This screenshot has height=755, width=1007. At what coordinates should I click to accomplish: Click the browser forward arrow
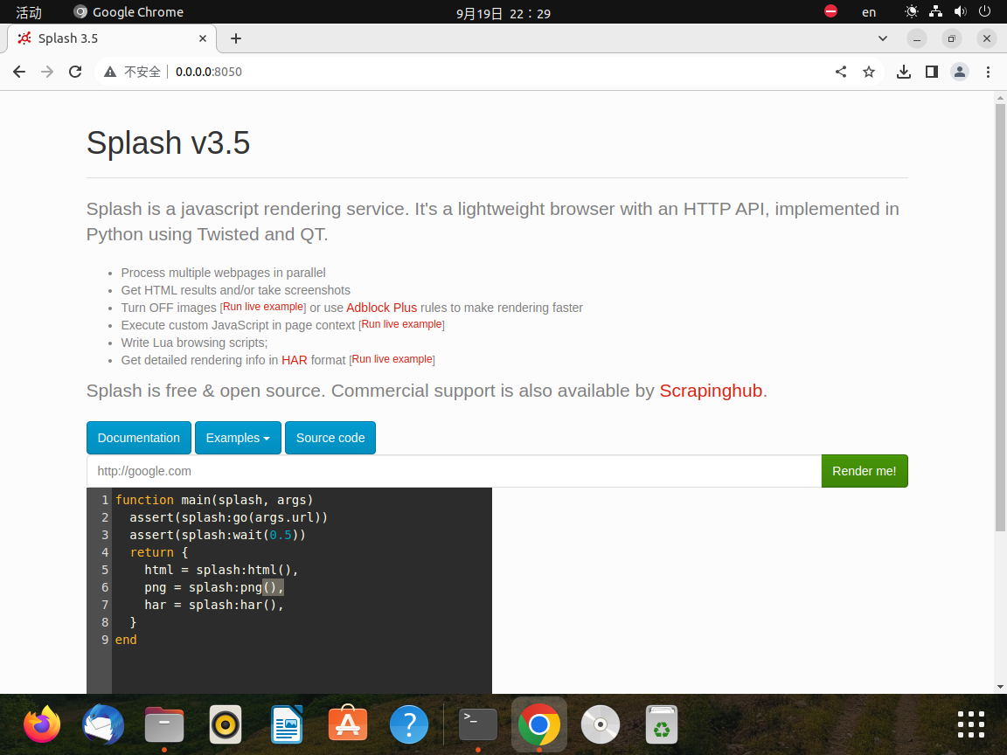point(47,72)
